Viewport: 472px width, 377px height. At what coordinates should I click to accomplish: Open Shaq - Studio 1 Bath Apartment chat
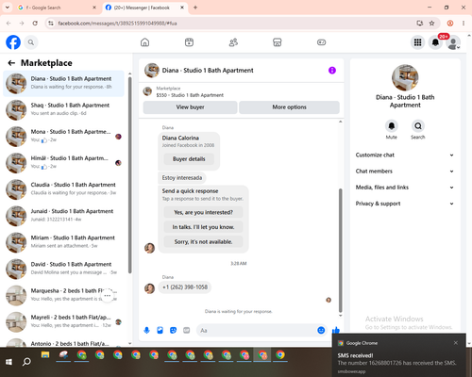pos(63,110)
